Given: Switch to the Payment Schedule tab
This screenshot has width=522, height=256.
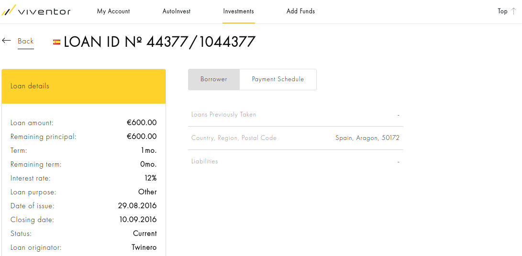Looking at the screenshot, I should tap(278, 79).
